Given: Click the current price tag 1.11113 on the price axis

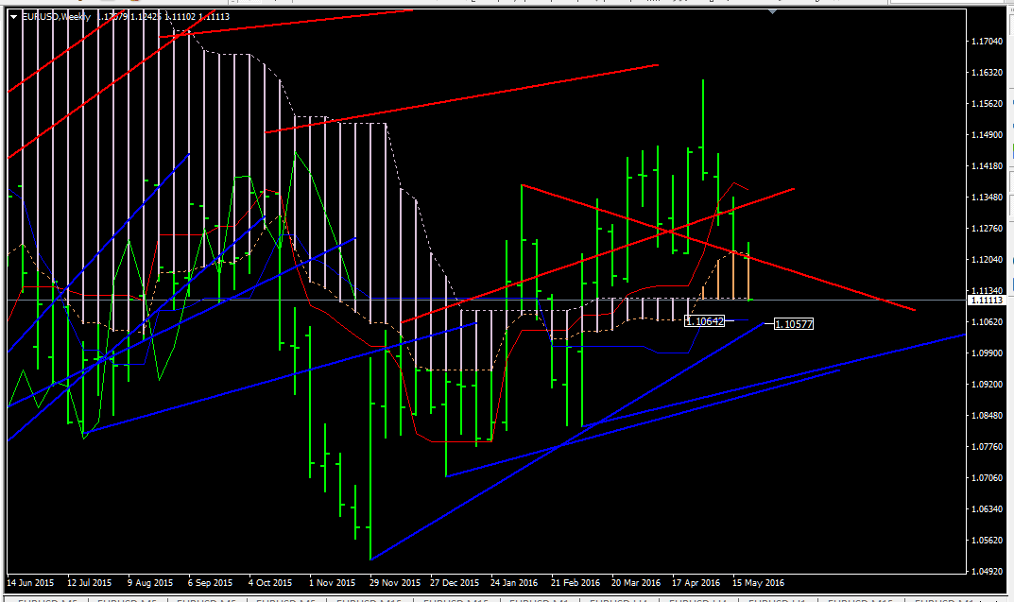Looking at the screenshot, I should pos(987,301).
